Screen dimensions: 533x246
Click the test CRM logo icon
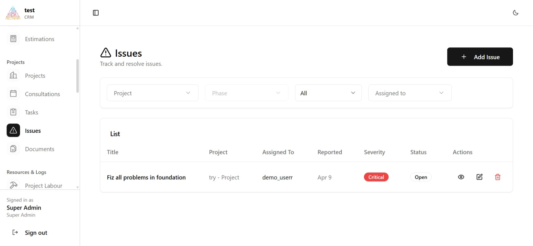[x=13, y=13]
